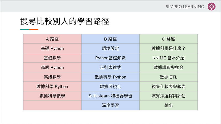Click the Scikit-learn 和機器學習 cell
The image size is (221, 124).
(110, 96)
